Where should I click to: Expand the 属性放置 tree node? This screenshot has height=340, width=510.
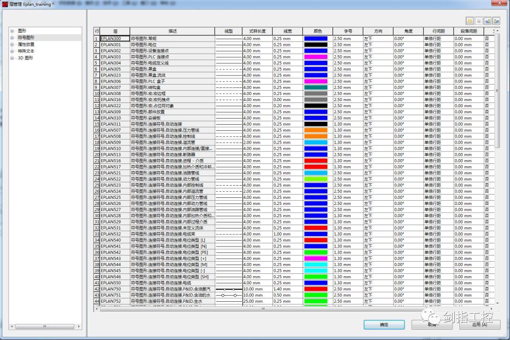pos(12,44)
